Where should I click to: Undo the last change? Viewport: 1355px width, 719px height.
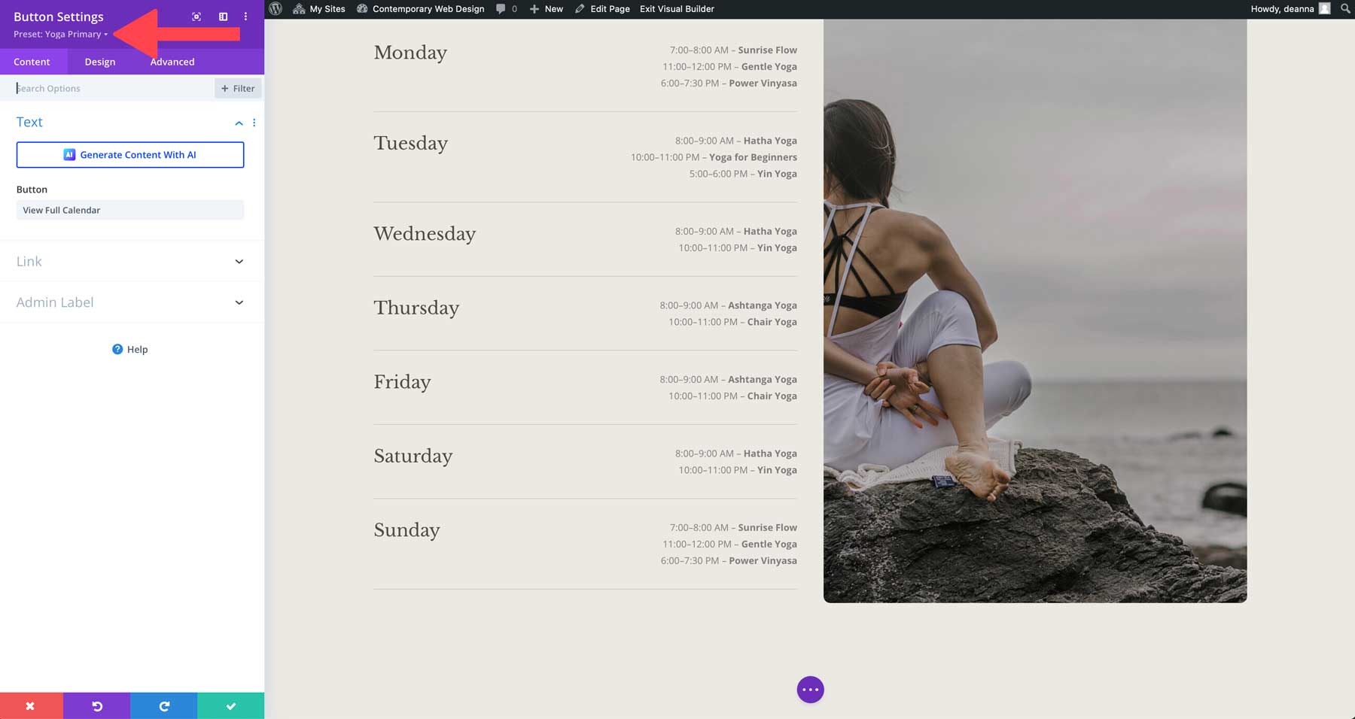click(96, 705)
